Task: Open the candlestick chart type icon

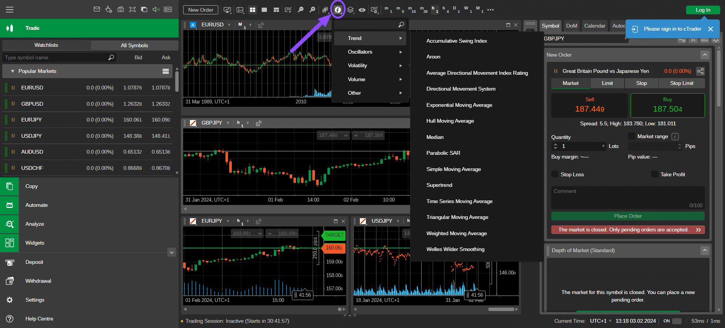Action: [325, 10]
